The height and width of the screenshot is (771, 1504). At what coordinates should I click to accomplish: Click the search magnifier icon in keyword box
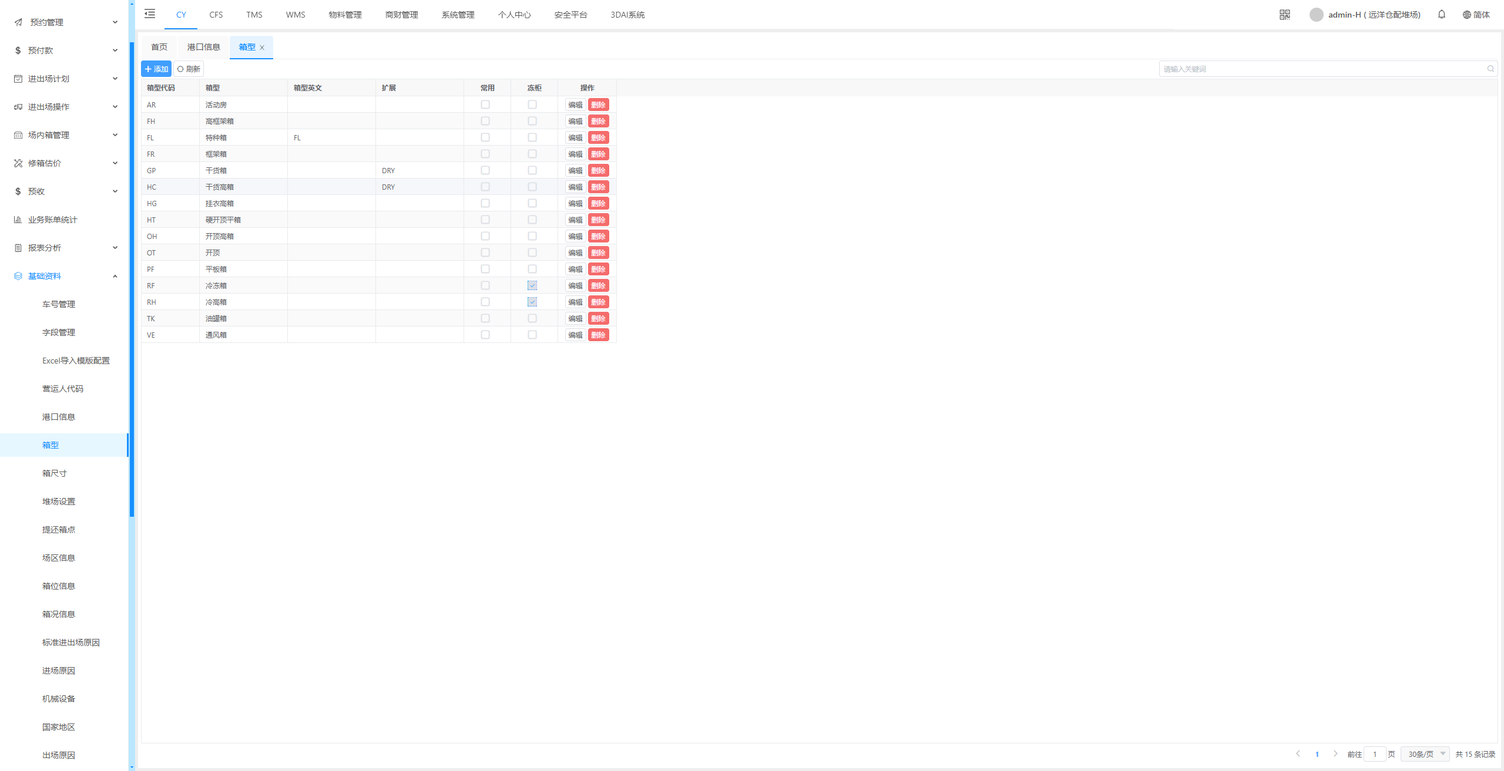1490,69
